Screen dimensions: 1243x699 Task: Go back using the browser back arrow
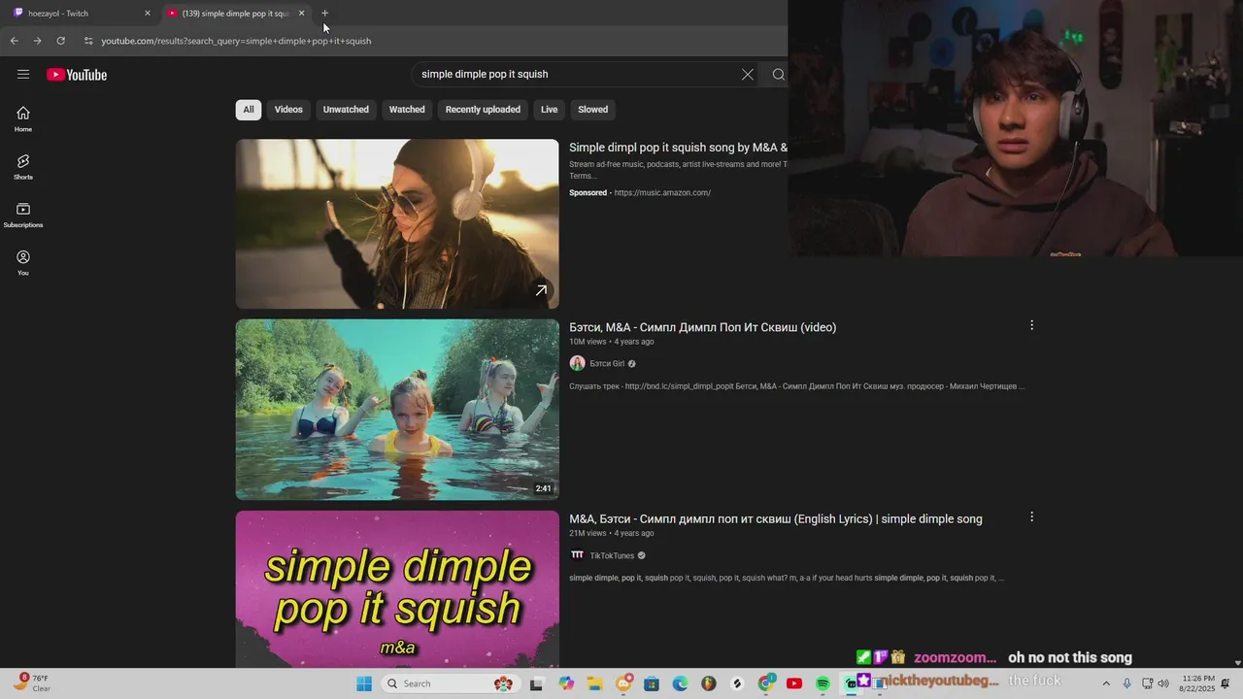click(14, 41)
